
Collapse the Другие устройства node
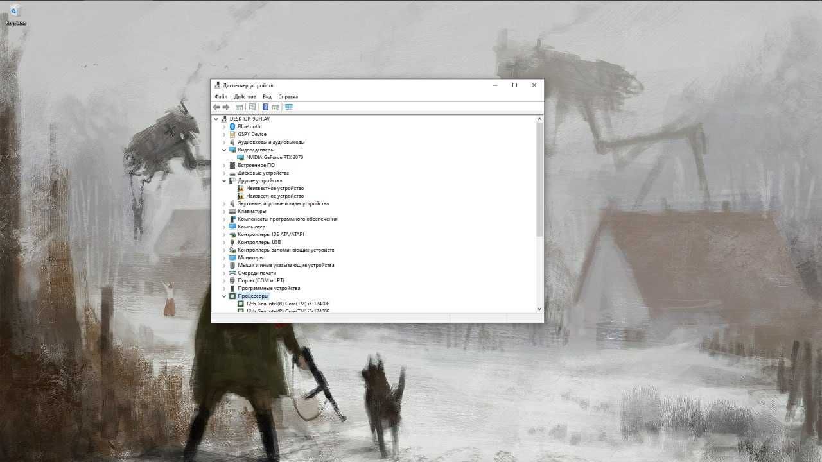pyautogui.click(x=224, y=180)
